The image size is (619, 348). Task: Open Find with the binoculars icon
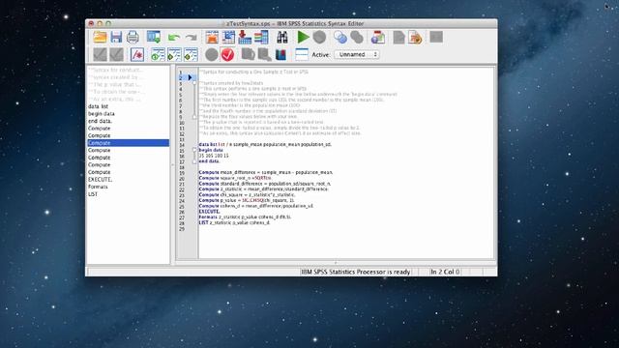pos(281,37)
